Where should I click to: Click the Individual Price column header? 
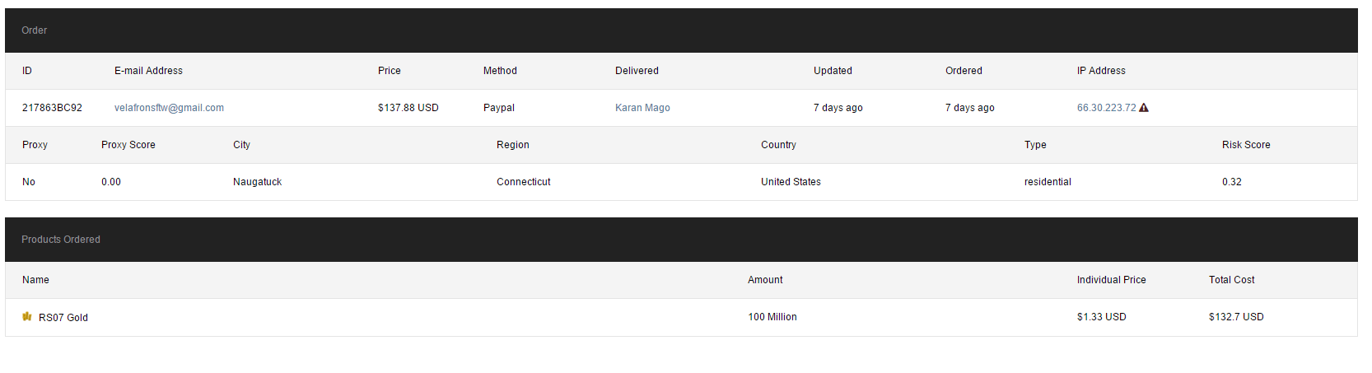pyautogui.click(x=1111, y=280)
